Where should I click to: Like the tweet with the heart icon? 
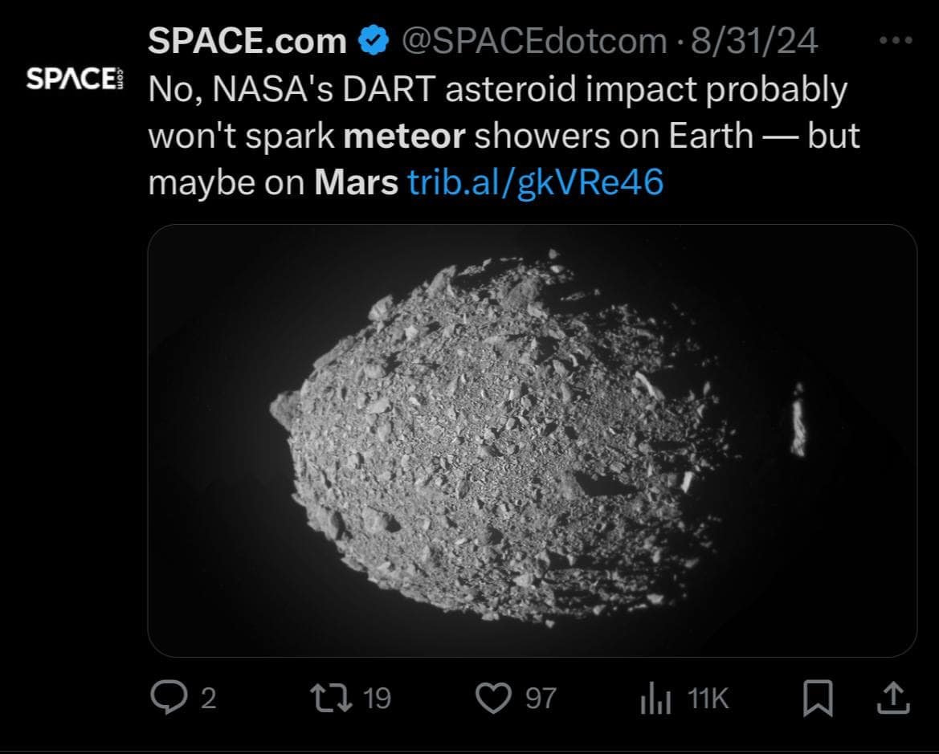point(493,699)
